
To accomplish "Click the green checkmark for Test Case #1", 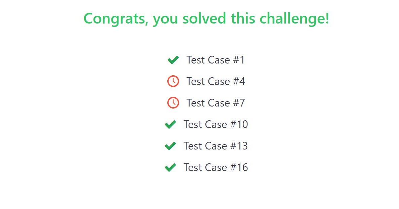I will [173, 60].
